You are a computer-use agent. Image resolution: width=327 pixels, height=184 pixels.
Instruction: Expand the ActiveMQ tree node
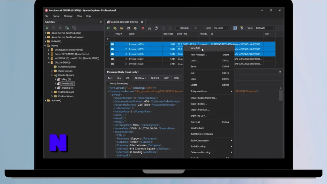(x=45, y=100)
